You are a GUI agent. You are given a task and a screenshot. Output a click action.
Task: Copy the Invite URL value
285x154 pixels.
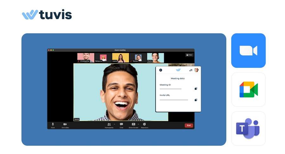196,100
